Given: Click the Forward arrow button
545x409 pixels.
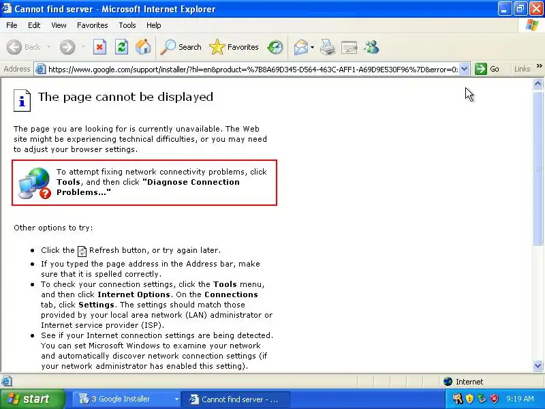Looking at the screenshot, I should click(x=67, y=47).
